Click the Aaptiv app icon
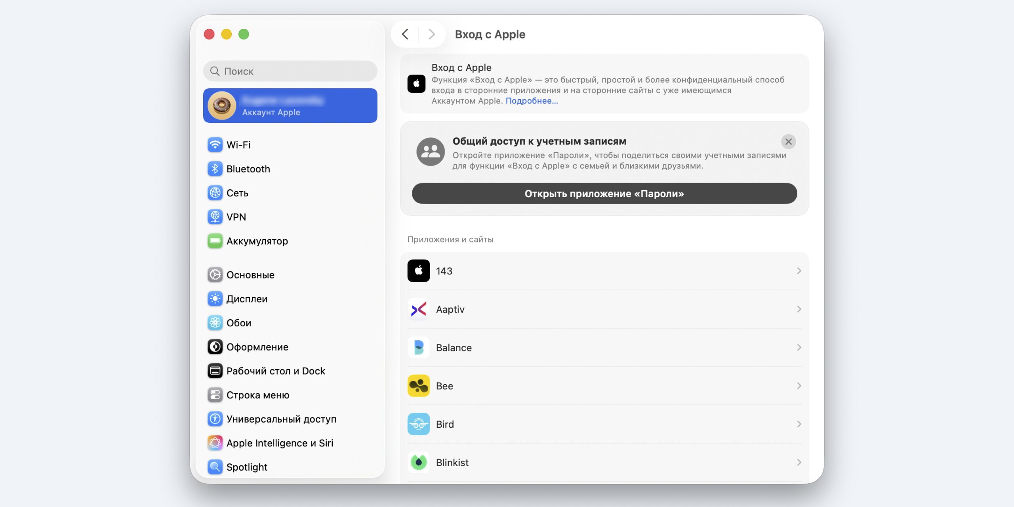 coord(419,309)
